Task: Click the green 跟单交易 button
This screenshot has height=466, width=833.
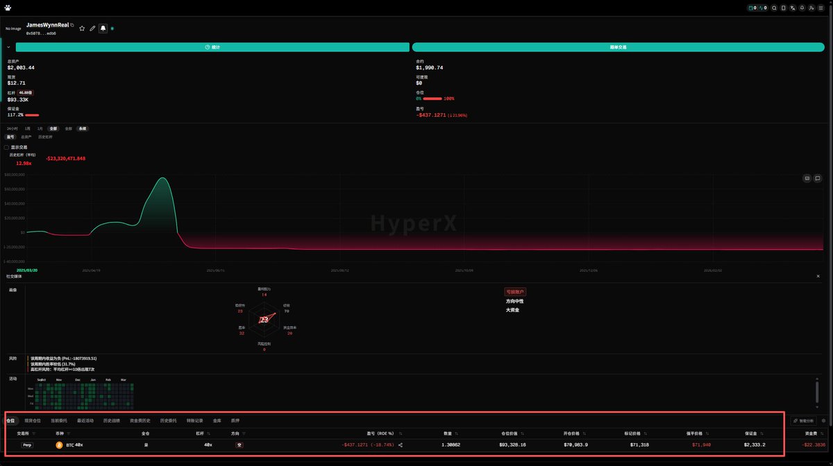Action: [x=619, y=47]
